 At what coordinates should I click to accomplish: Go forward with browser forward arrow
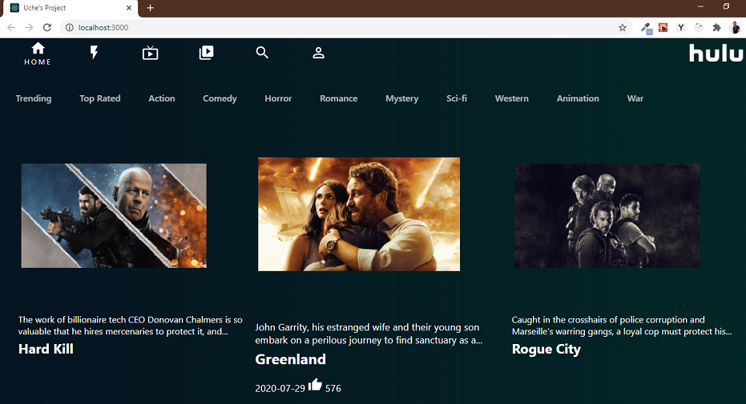[x=29, y=27]
